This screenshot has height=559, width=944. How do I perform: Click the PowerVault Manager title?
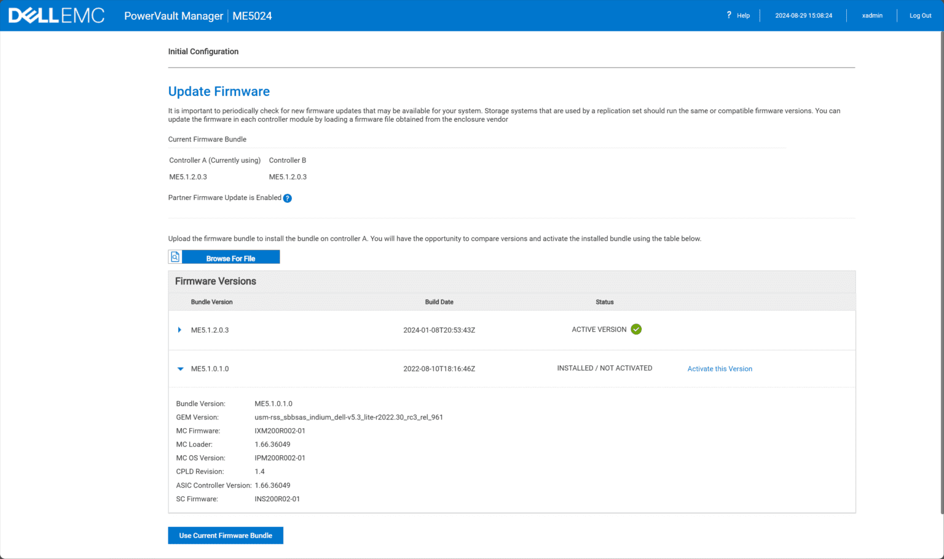click(173, 16)
